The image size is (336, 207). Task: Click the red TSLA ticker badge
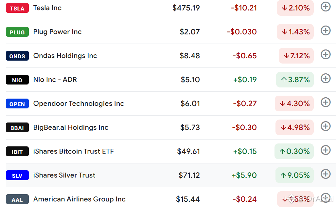17,8
